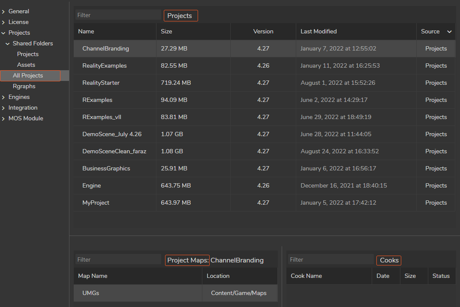Viewport: 460px width, 307px height.
Task: Collapse the Shared Folders node
Action: click(8, 44)
